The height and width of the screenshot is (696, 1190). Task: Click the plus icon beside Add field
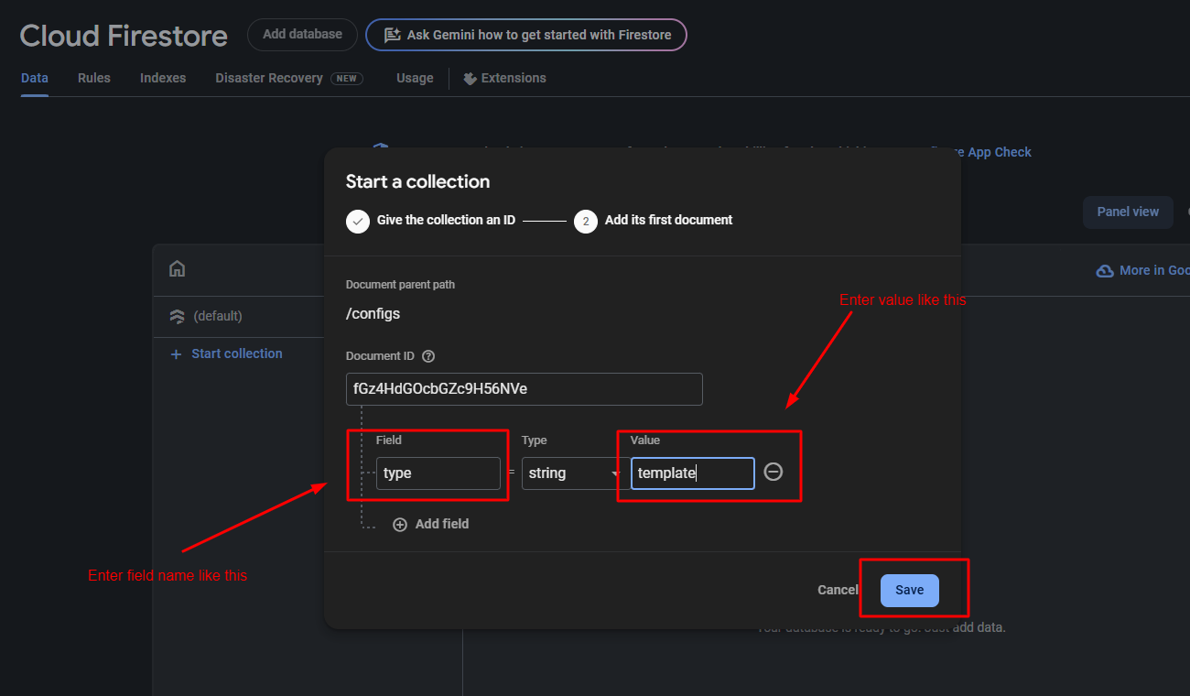point(400,525)
